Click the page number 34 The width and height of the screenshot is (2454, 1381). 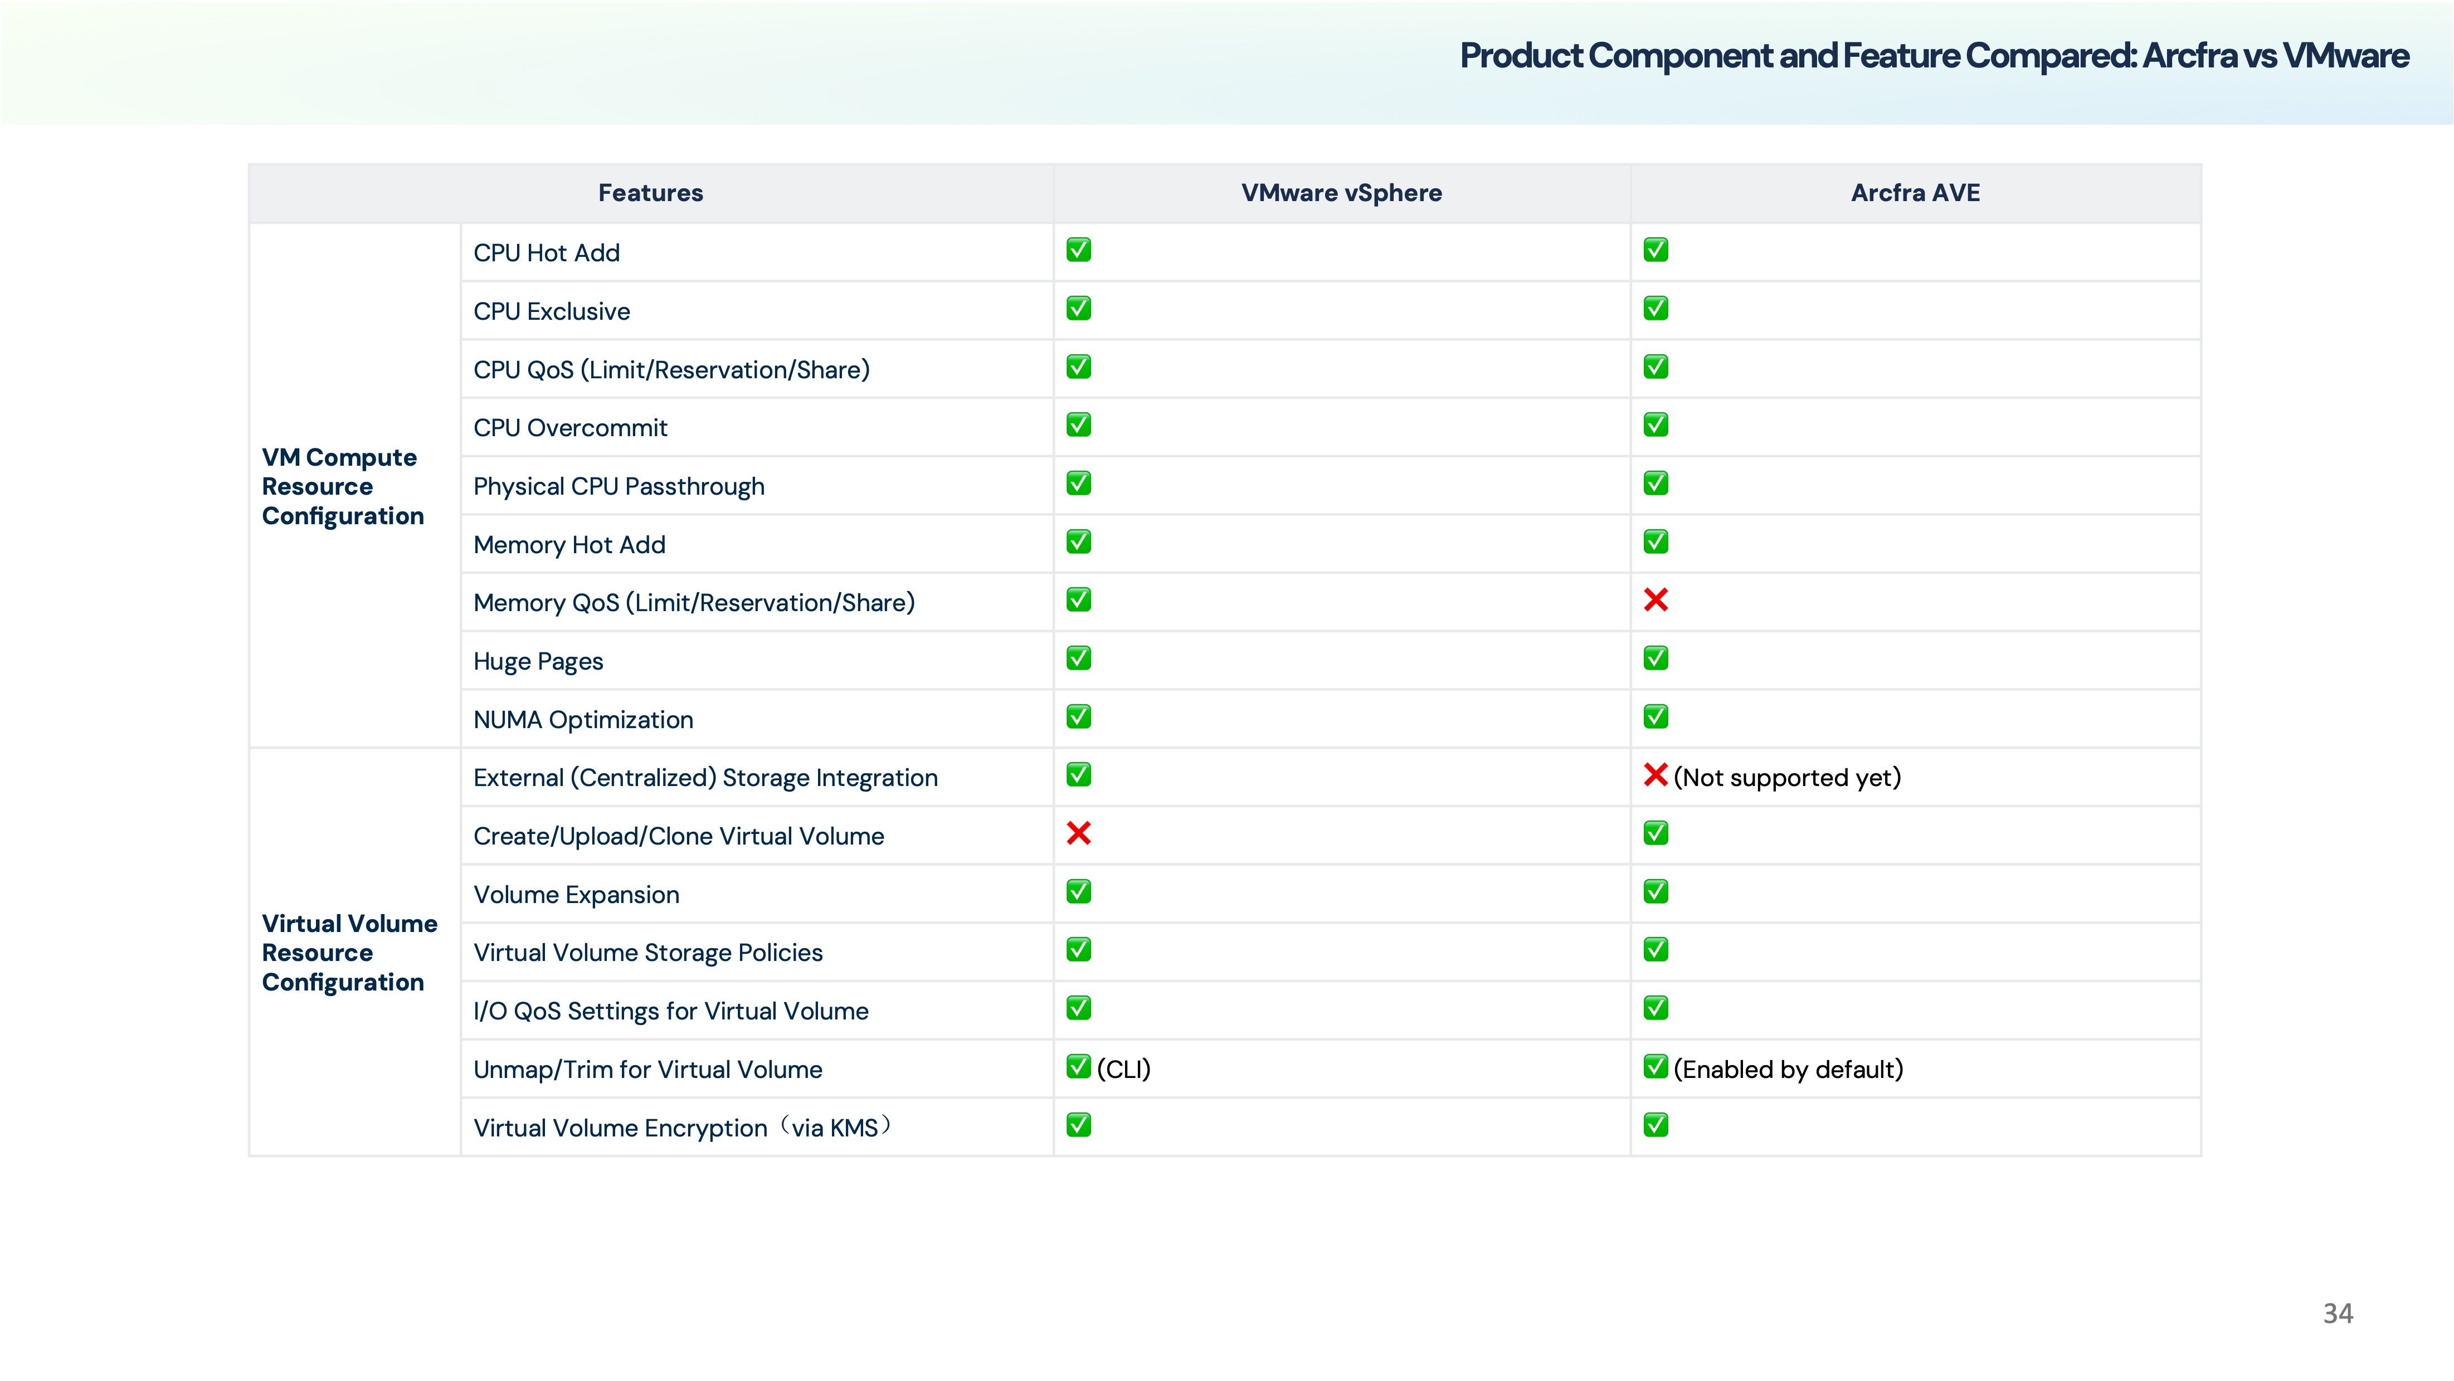(2338, 1314)
